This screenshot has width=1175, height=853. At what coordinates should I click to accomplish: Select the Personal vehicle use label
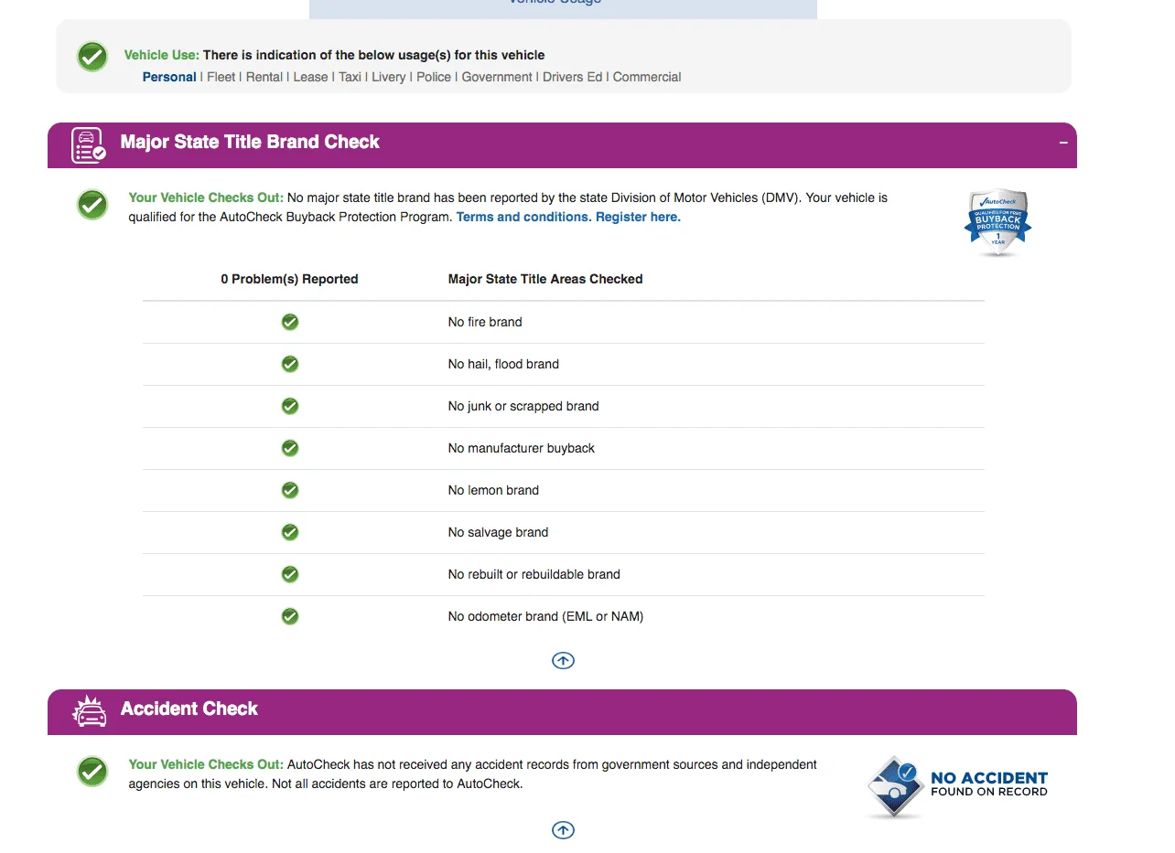169,77
